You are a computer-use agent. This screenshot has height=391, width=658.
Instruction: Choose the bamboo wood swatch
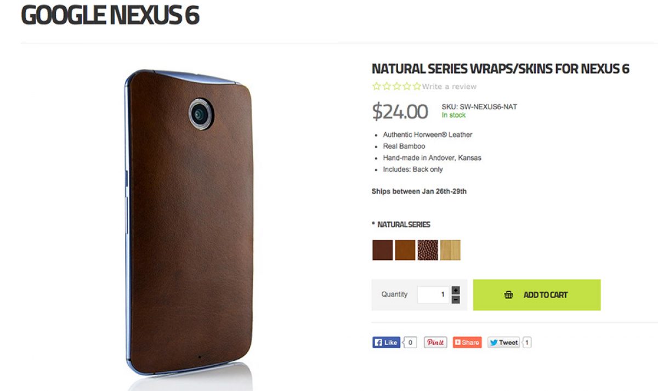click(x=450, y=250)
